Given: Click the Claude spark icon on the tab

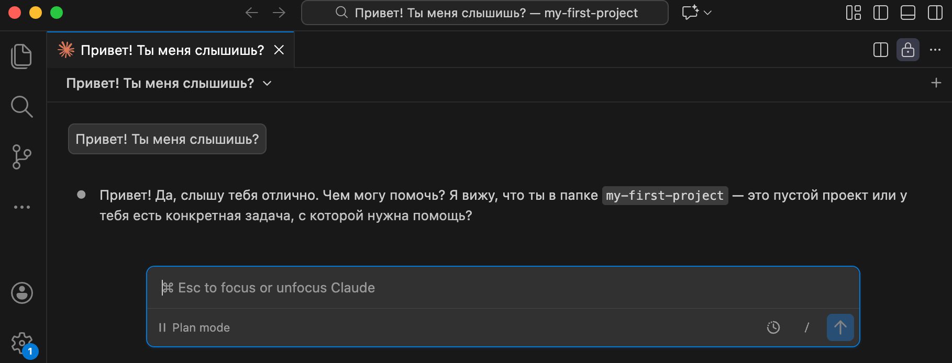Looking at the screenshot, I should pos(67,50).
